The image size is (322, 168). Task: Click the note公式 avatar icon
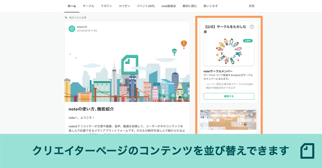(x=72, y=29)
